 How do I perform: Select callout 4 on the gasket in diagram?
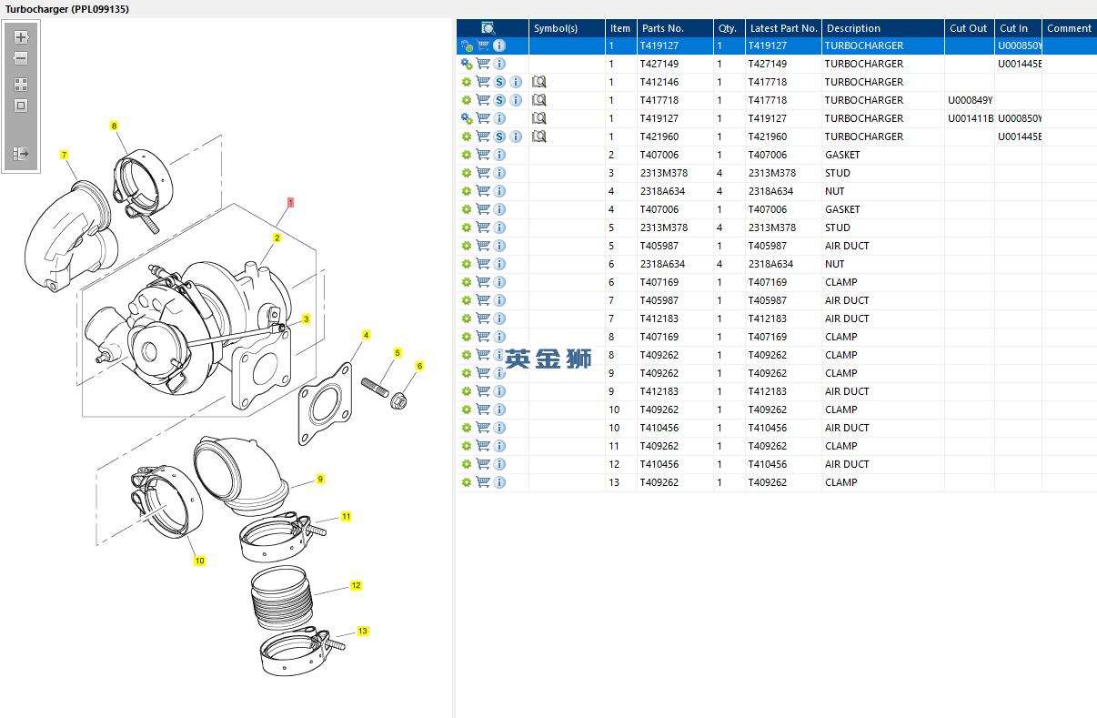(x=366, y=335)
